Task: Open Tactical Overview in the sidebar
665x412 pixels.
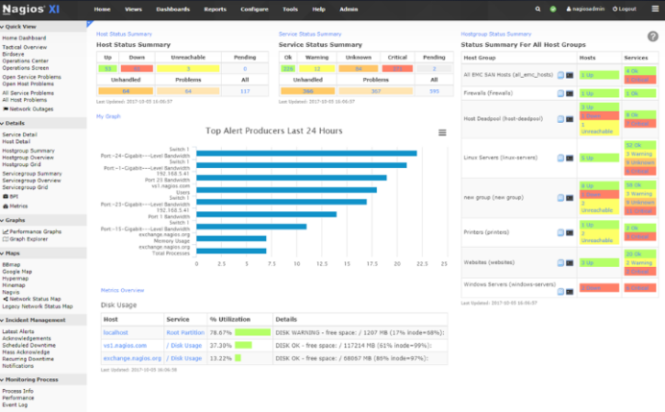Action: [x=25, y=47]
